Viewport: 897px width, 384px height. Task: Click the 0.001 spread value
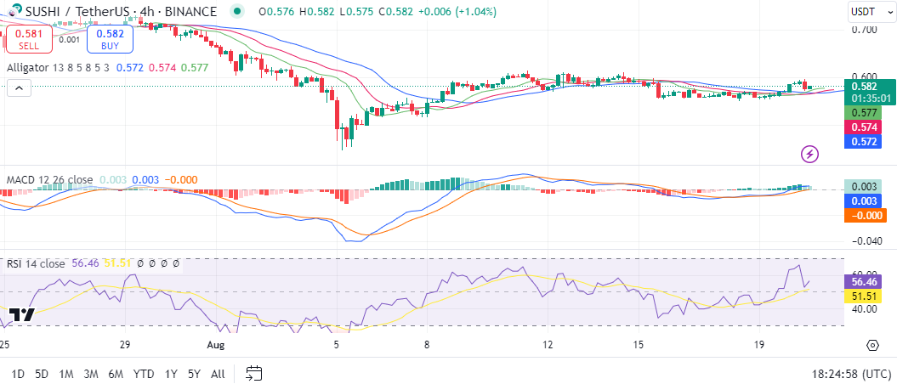tap(70, 39)
